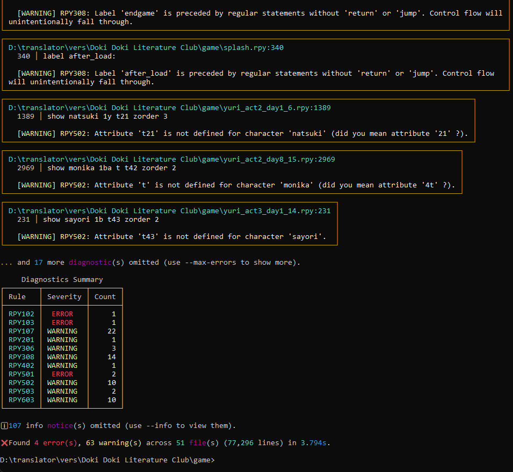Click RPY501 in the summary table

[x=21, y=374]
